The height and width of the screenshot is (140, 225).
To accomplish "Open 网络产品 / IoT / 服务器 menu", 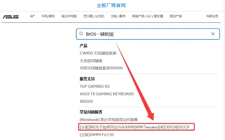I will pos(148,16).
